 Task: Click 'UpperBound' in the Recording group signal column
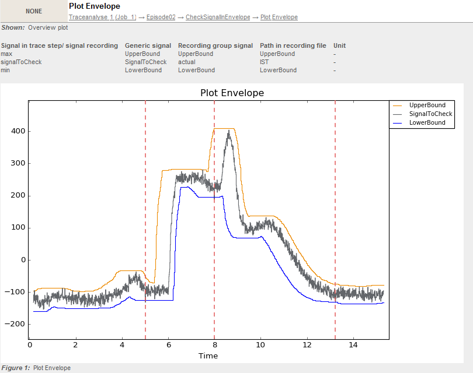196,54
